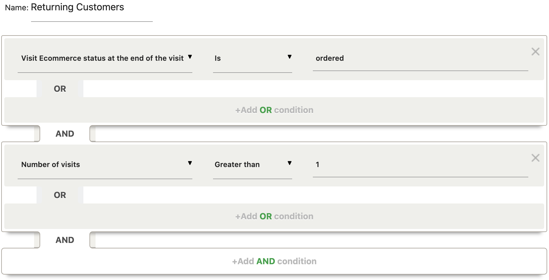
Task: Click the dropdown arrow next to Ecommerce status
Action: click(190, 57)
